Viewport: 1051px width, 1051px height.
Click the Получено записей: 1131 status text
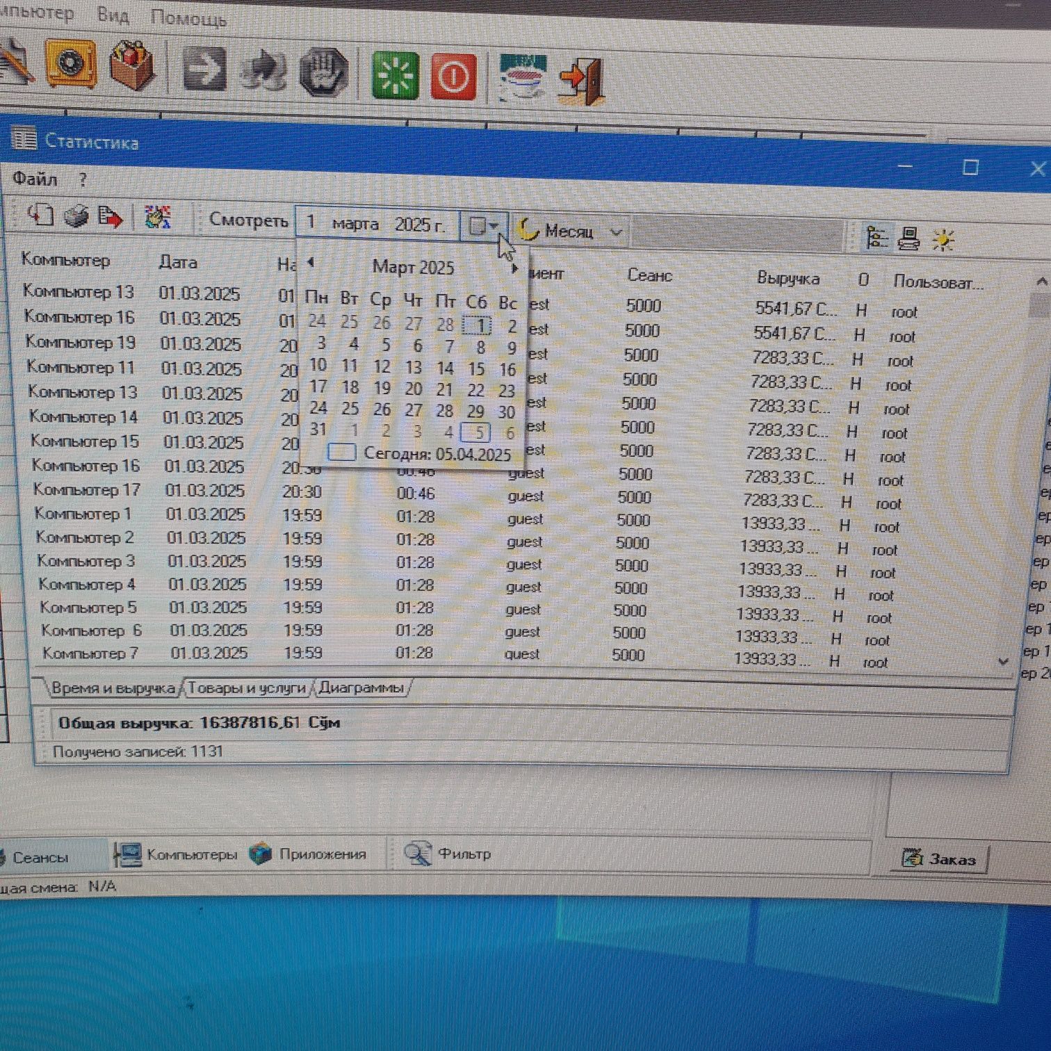138,751
